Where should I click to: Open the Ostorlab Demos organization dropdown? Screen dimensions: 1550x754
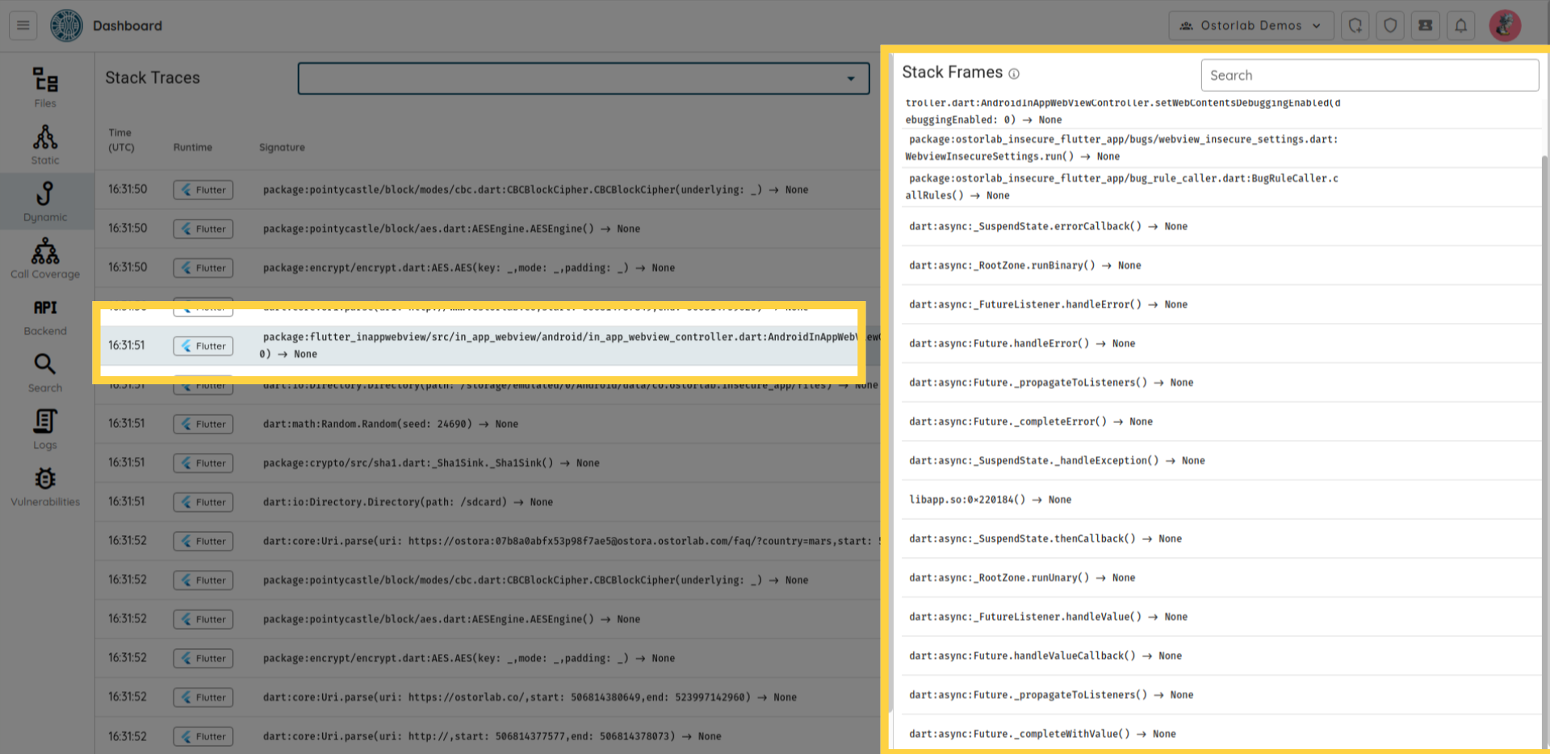(x=1250, y=26)
